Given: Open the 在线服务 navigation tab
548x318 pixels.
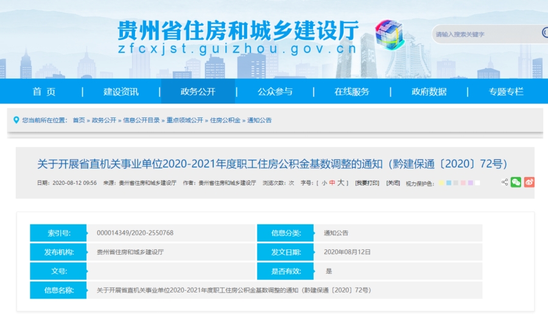Looking at the screenshot, I should tap(352, 91).
